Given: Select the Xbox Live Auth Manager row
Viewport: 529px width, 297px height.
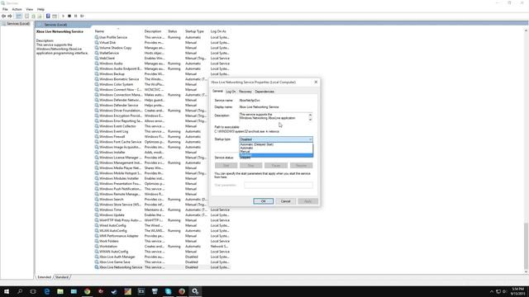Looking at the screenshot, I should pos(162,257).
